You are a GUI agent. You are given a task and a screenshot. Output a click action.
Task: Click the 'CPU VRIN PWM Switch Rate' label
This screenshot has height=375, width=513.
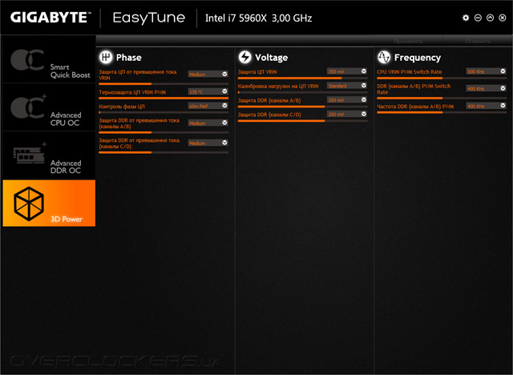[410, 72]
